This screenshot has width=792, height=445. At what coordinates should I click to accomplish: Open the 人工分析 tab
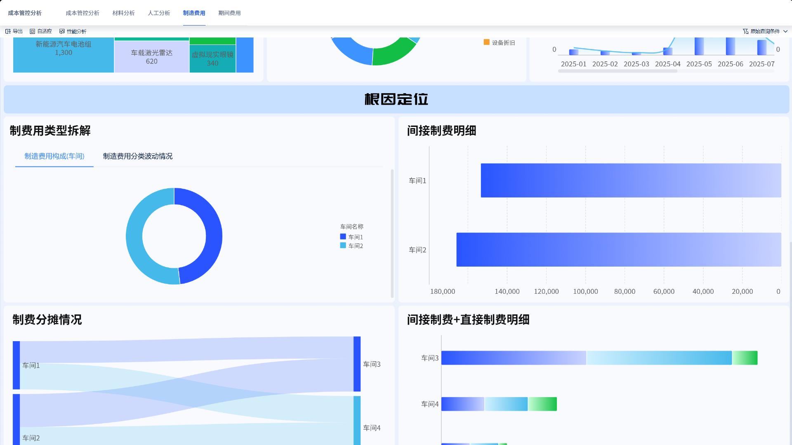(159, 13)
